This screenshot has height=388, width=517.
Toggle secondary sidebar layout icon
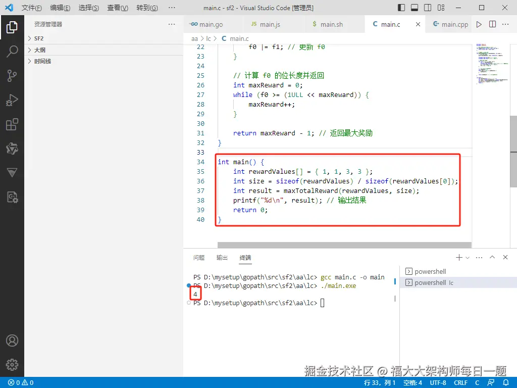[x=428, y=8]
